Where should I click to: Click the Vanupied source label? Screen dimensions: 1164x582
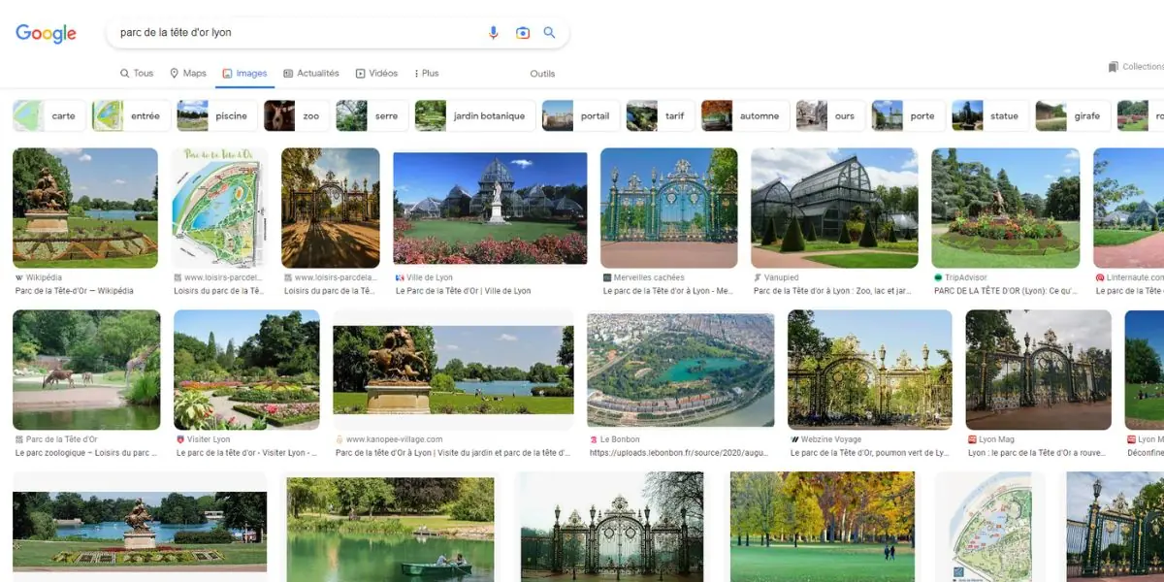coord(783,277)
